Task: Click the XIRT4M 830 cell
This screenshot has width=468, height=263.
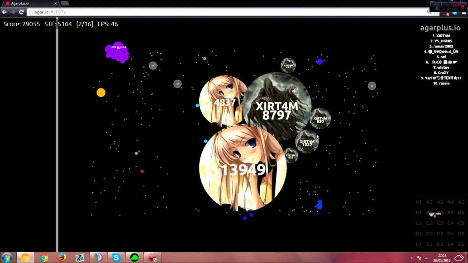Action: [x=320, y=119]
